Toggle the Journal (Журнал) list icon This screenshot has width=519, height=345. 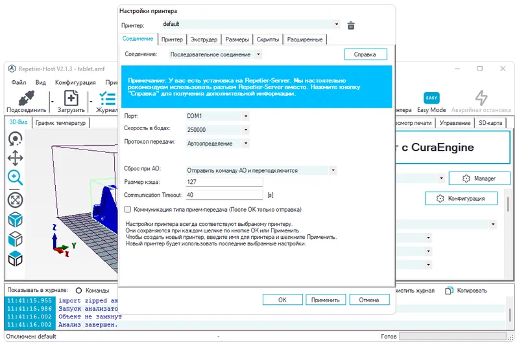108,98
